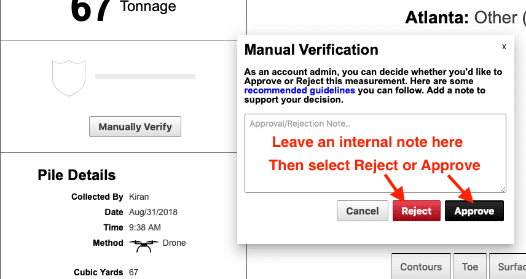
Task: Close the Manual Verification dialog
Action: click(504, 47)
